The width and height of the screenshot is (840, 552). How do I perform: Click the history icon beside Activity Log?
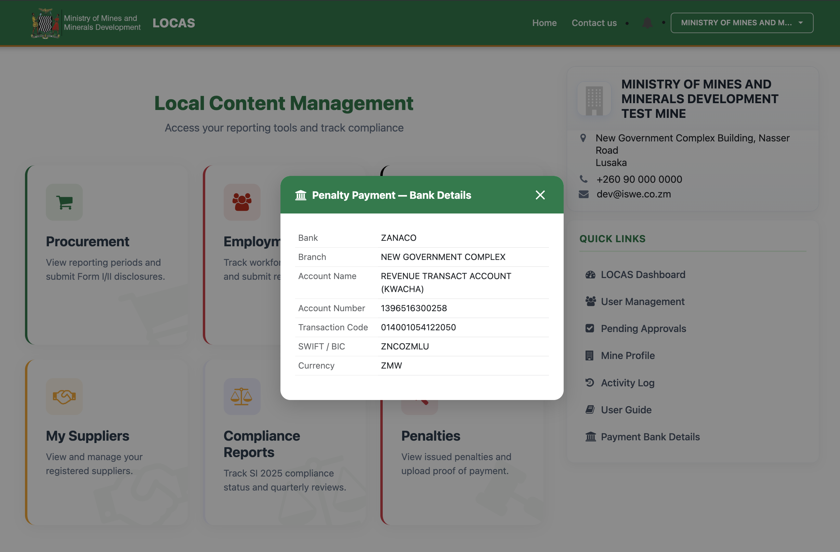[x=590, y=383]
